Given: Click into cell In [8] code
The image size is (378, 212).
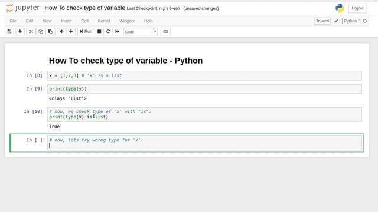Looking at the screenshot, I should pyautogui.click(x=204, y=75).
